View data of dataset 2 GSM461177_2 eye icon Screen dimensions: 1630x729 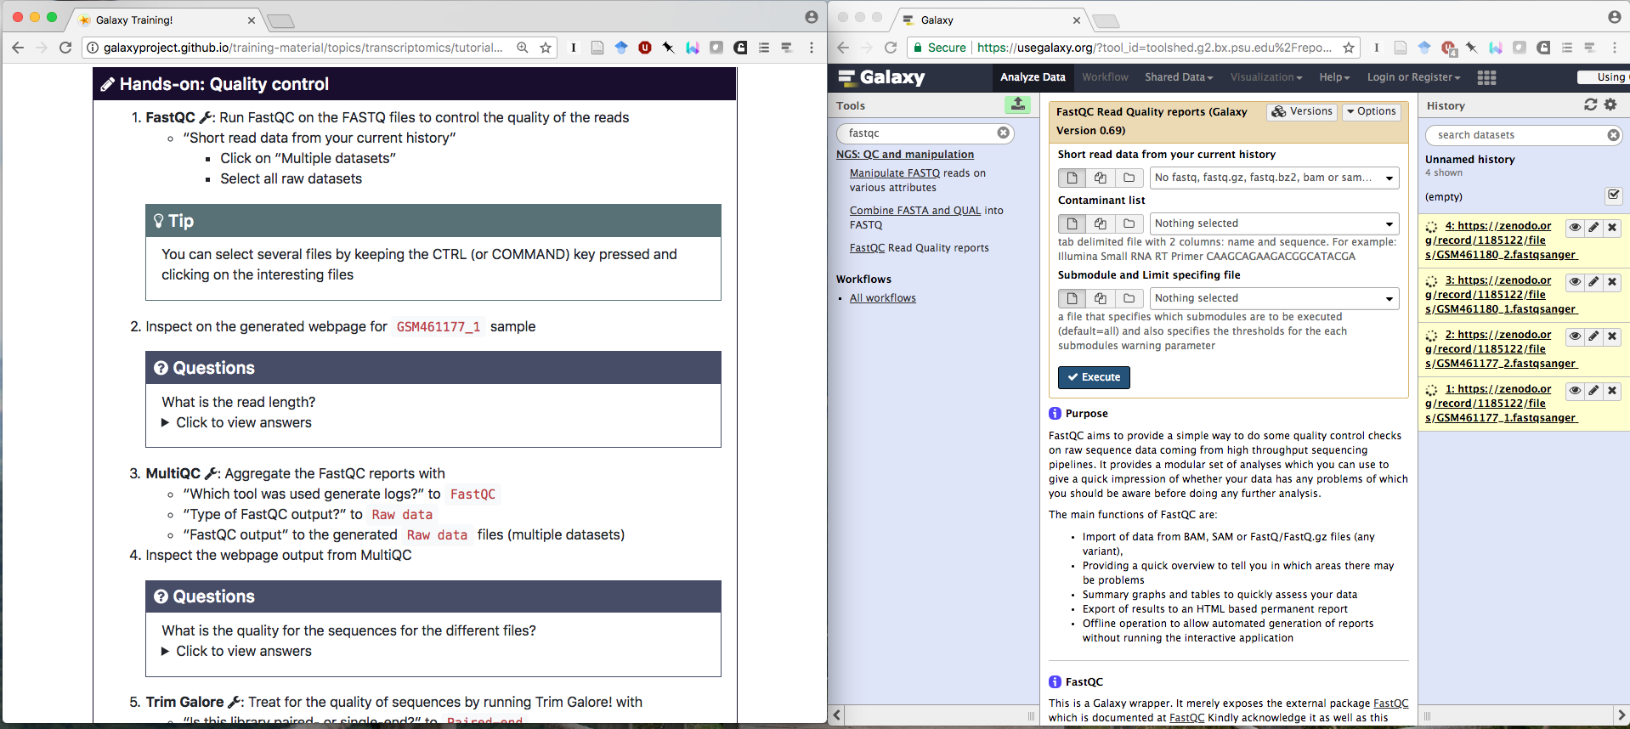(x=1575, y=336)
